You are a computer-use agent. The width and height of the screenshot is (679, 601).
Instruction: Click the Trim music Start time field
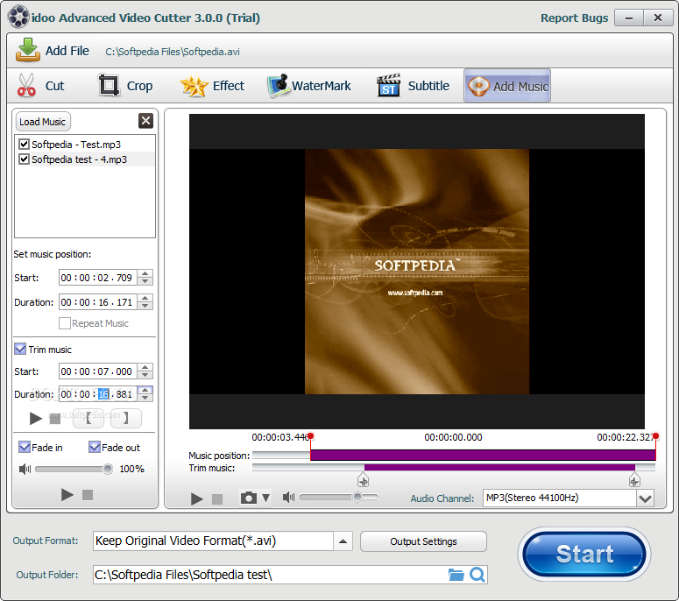[x=98, y=371]
